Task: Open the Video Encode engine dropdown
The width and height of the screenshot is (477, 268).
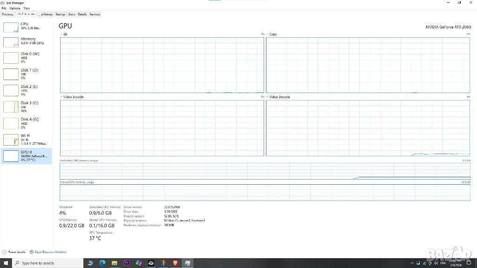Action: click(x=61, y=97)
